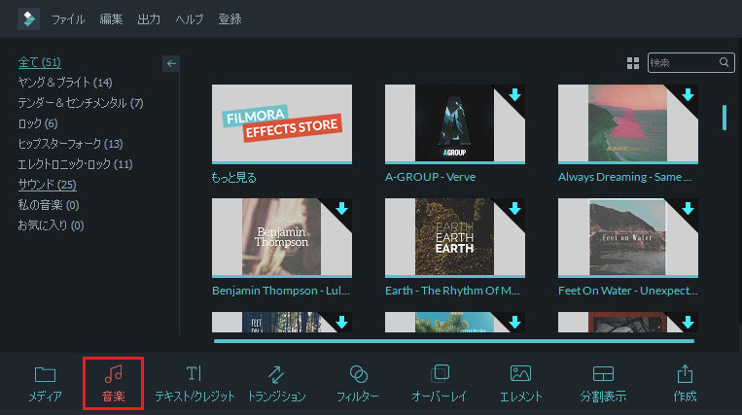This screenshot has width=742, height=415.
Task: Select the ロック (6) category
Action: pos(38,123)
